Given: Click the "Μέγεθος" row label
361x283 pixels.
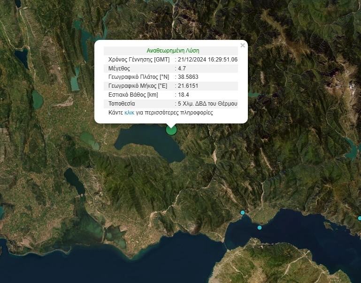Looking at the screenshot, I should pyautogui.click(x=119, y=69).
